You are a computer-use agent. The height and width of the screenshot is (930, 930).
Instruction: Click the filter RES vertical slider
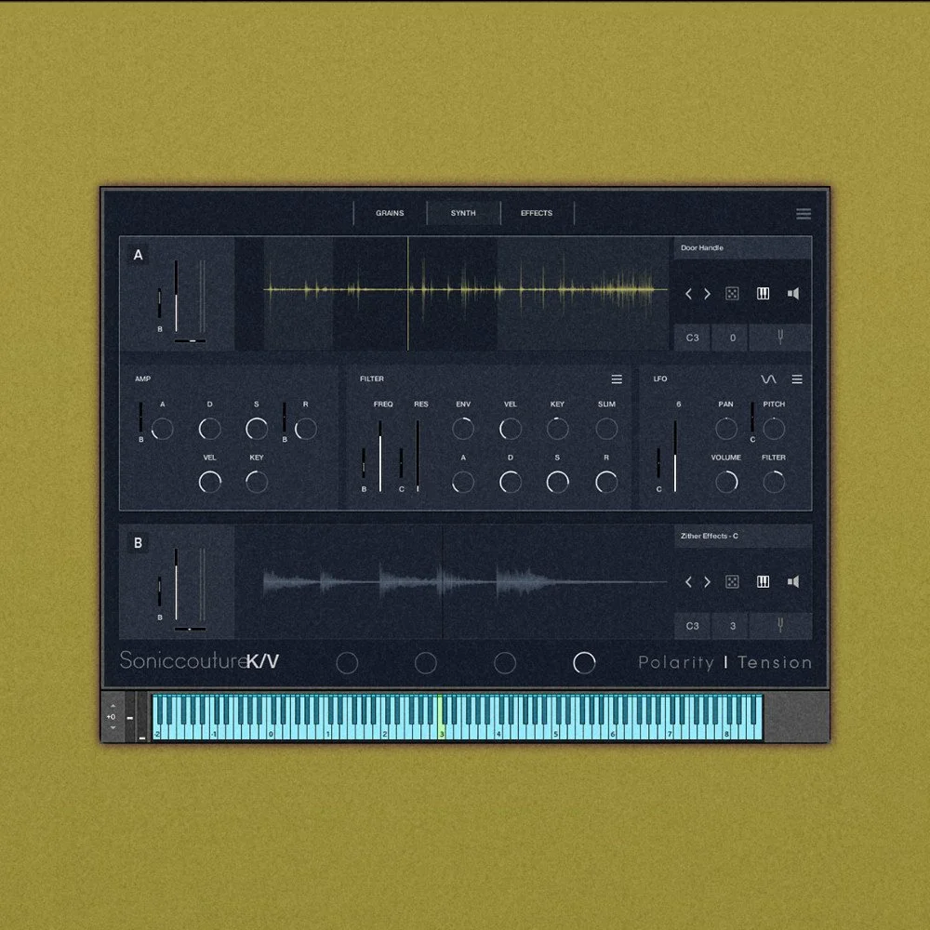pos(418,456)
